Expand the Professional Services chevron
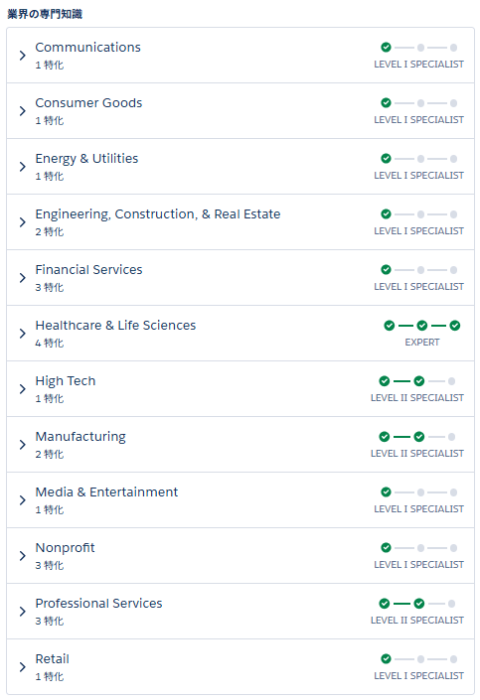This screenshot has height=700, width=480. tap(22, 612)
